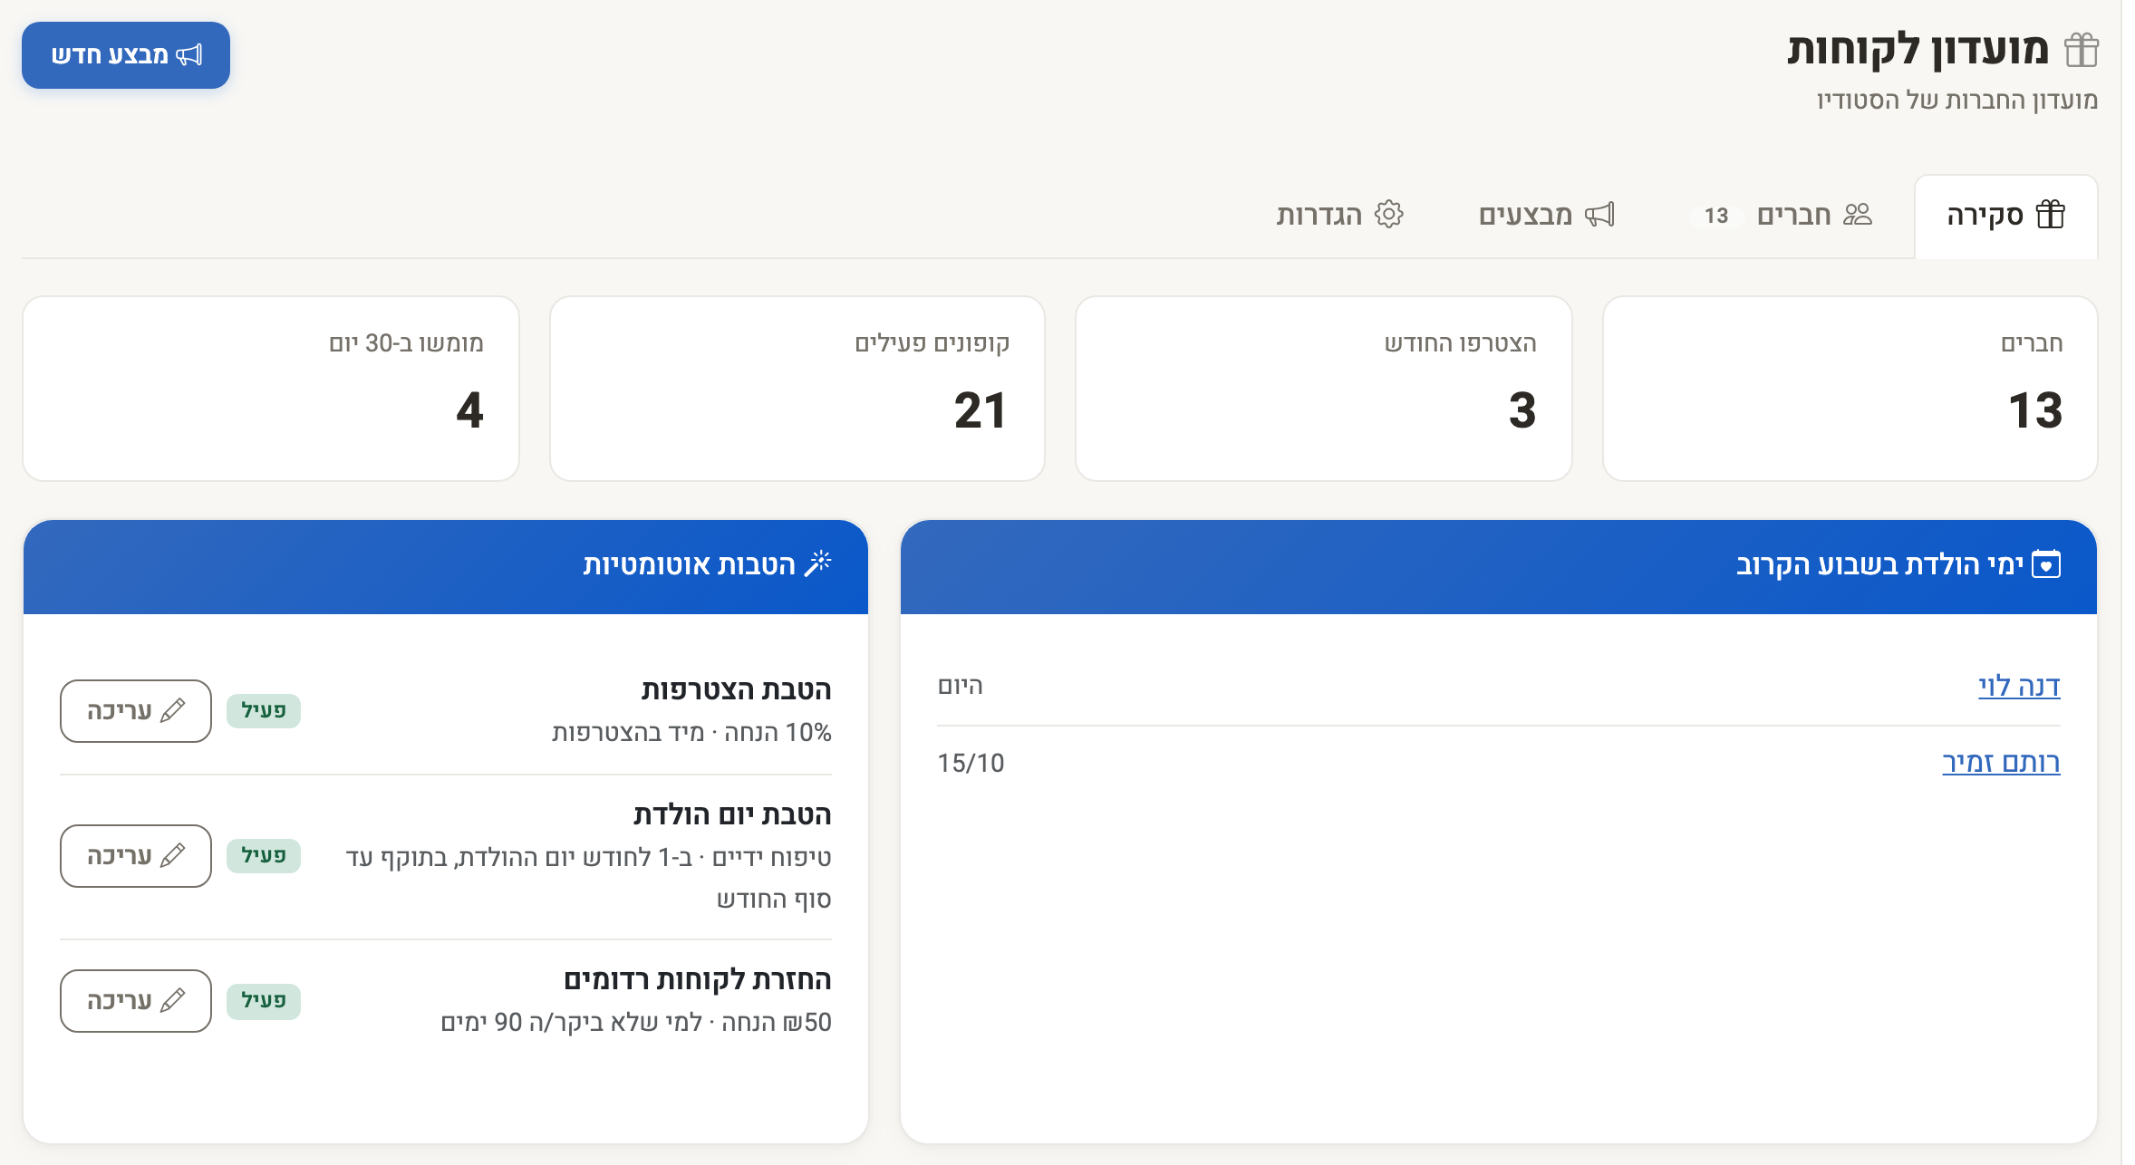2135x1165 pixels.
Task: Click the calendar heart icon in birthdays header
Action: coord(2046,564)
